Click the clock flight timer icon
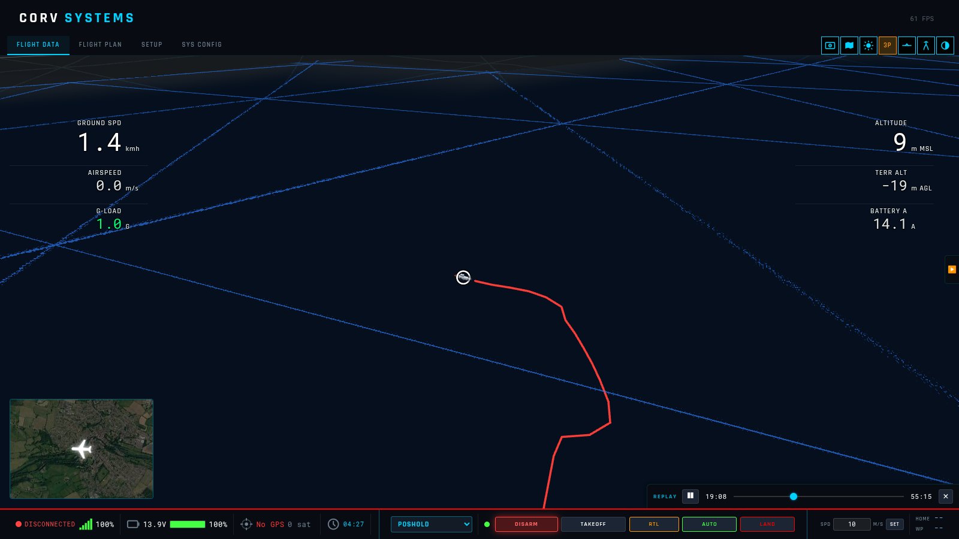Viewport: 959px width, 539px height. [333, 524]
